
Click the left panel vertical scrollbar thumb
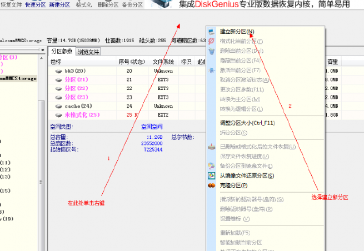[x=41, y=175]
